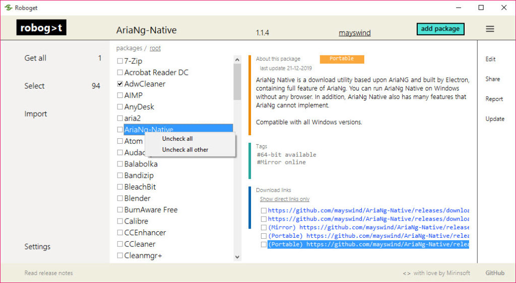Click Edit in right panel
Screen dimensions: 516x283
[490, 59]
